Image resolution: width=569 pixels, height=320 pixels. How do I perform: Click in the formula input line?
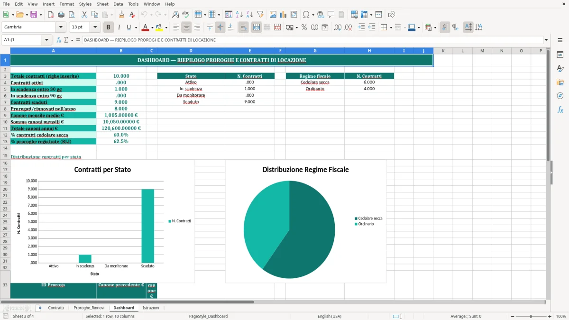[x=312, y=40]
